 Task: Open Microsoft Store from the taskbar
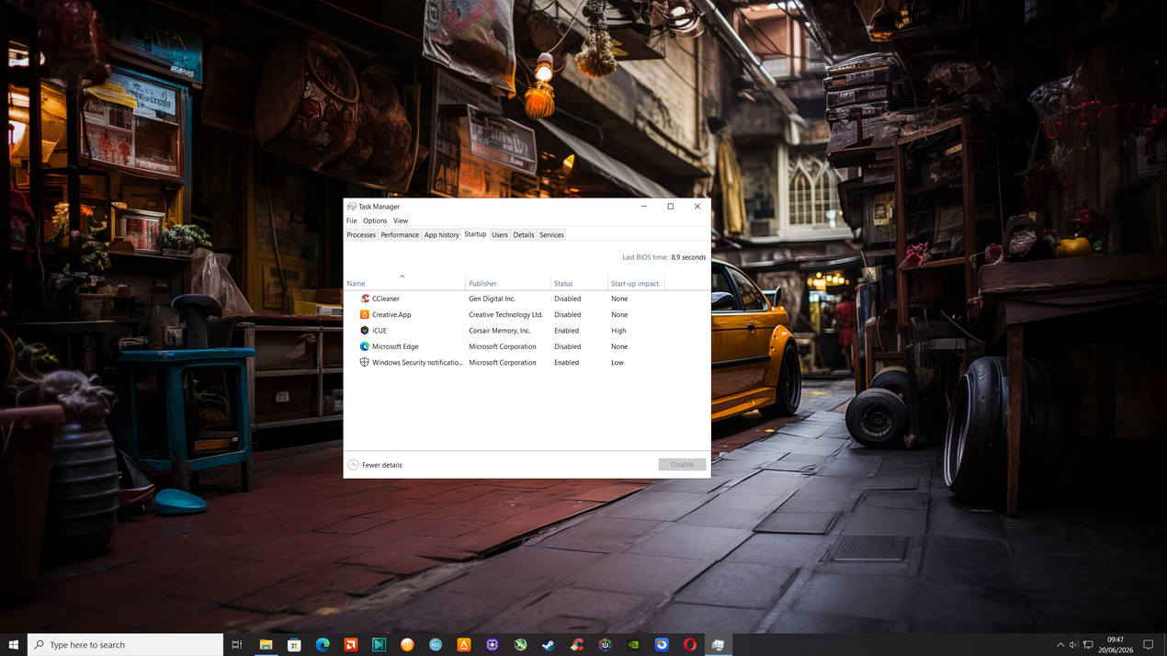tap(294, 645)
